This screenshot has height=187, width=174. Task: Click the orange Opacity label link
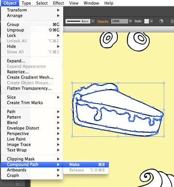(103, 21)
